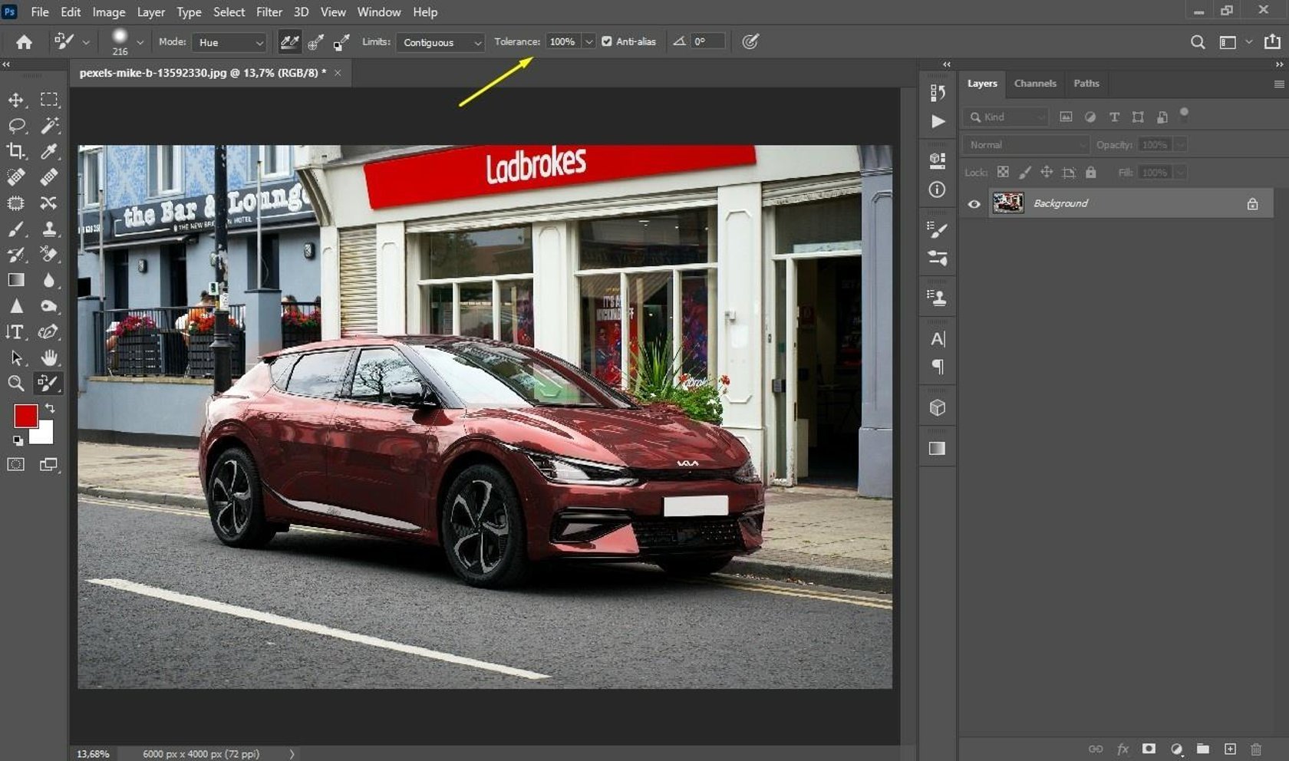
Task: Select the Crop tool
Action: [x=15, y=151]
